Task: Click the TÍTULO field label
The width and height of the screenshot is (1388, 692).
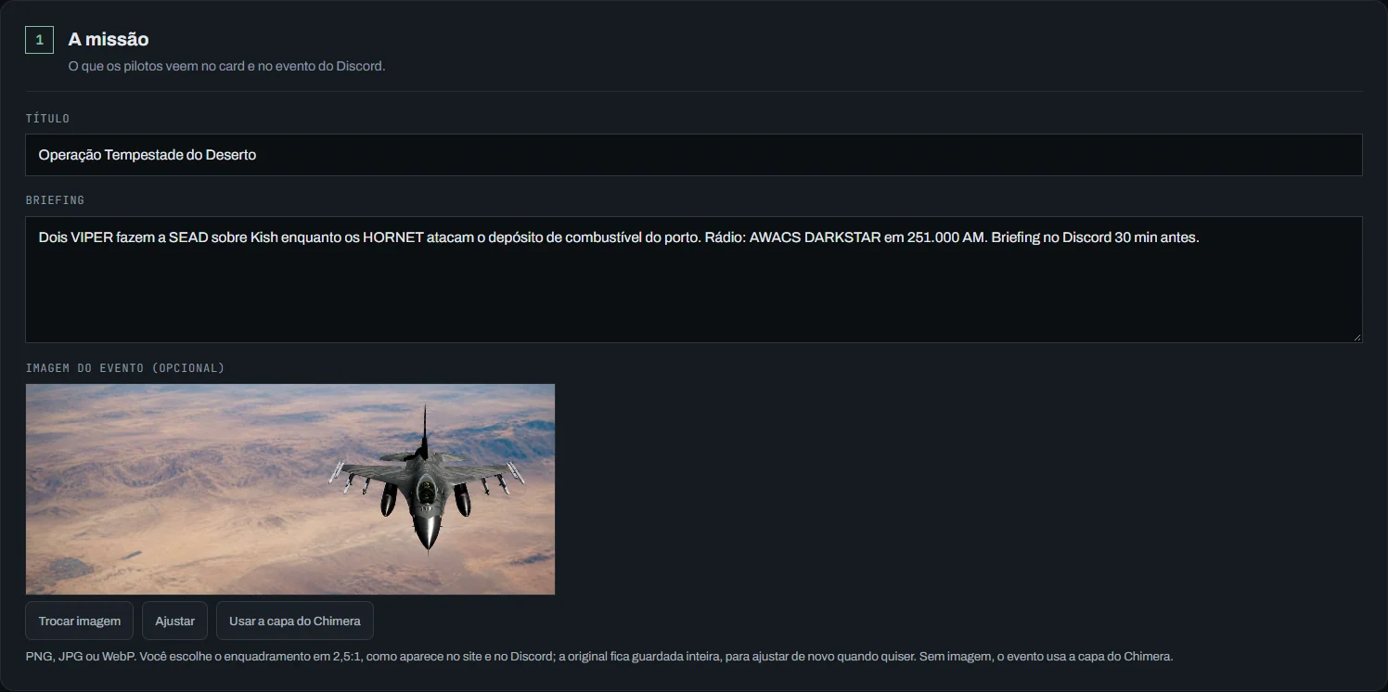Action: click(47, 119)
